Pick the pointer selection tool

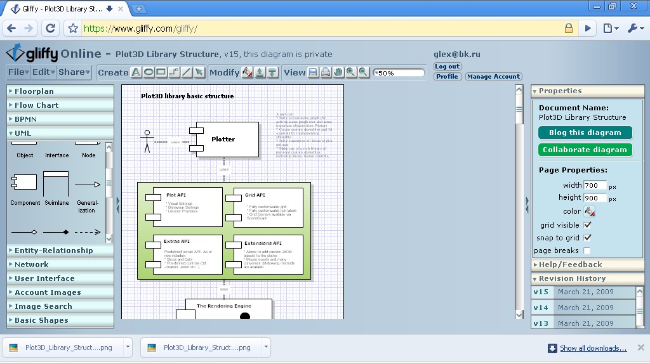click(199, 72)
